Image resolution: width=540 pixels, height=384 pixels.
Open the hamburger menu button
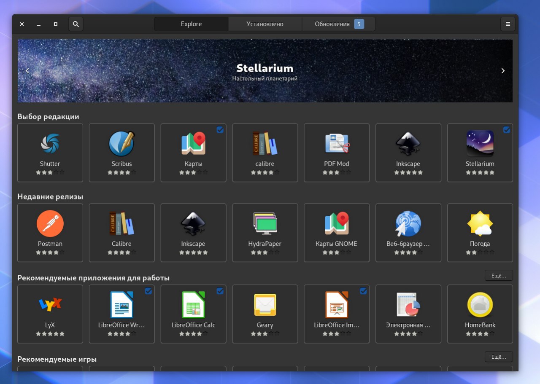pyautogui.click(x=508, y=24)
